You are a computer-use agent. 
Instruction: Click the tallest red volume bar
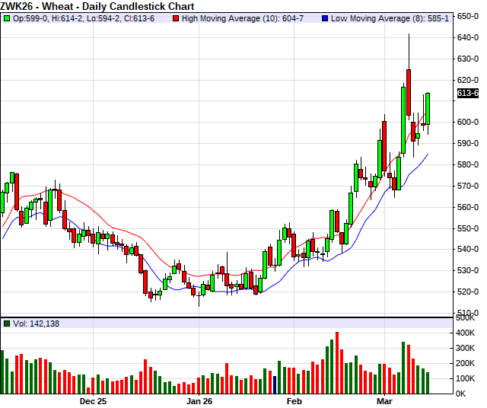[336, 362]
